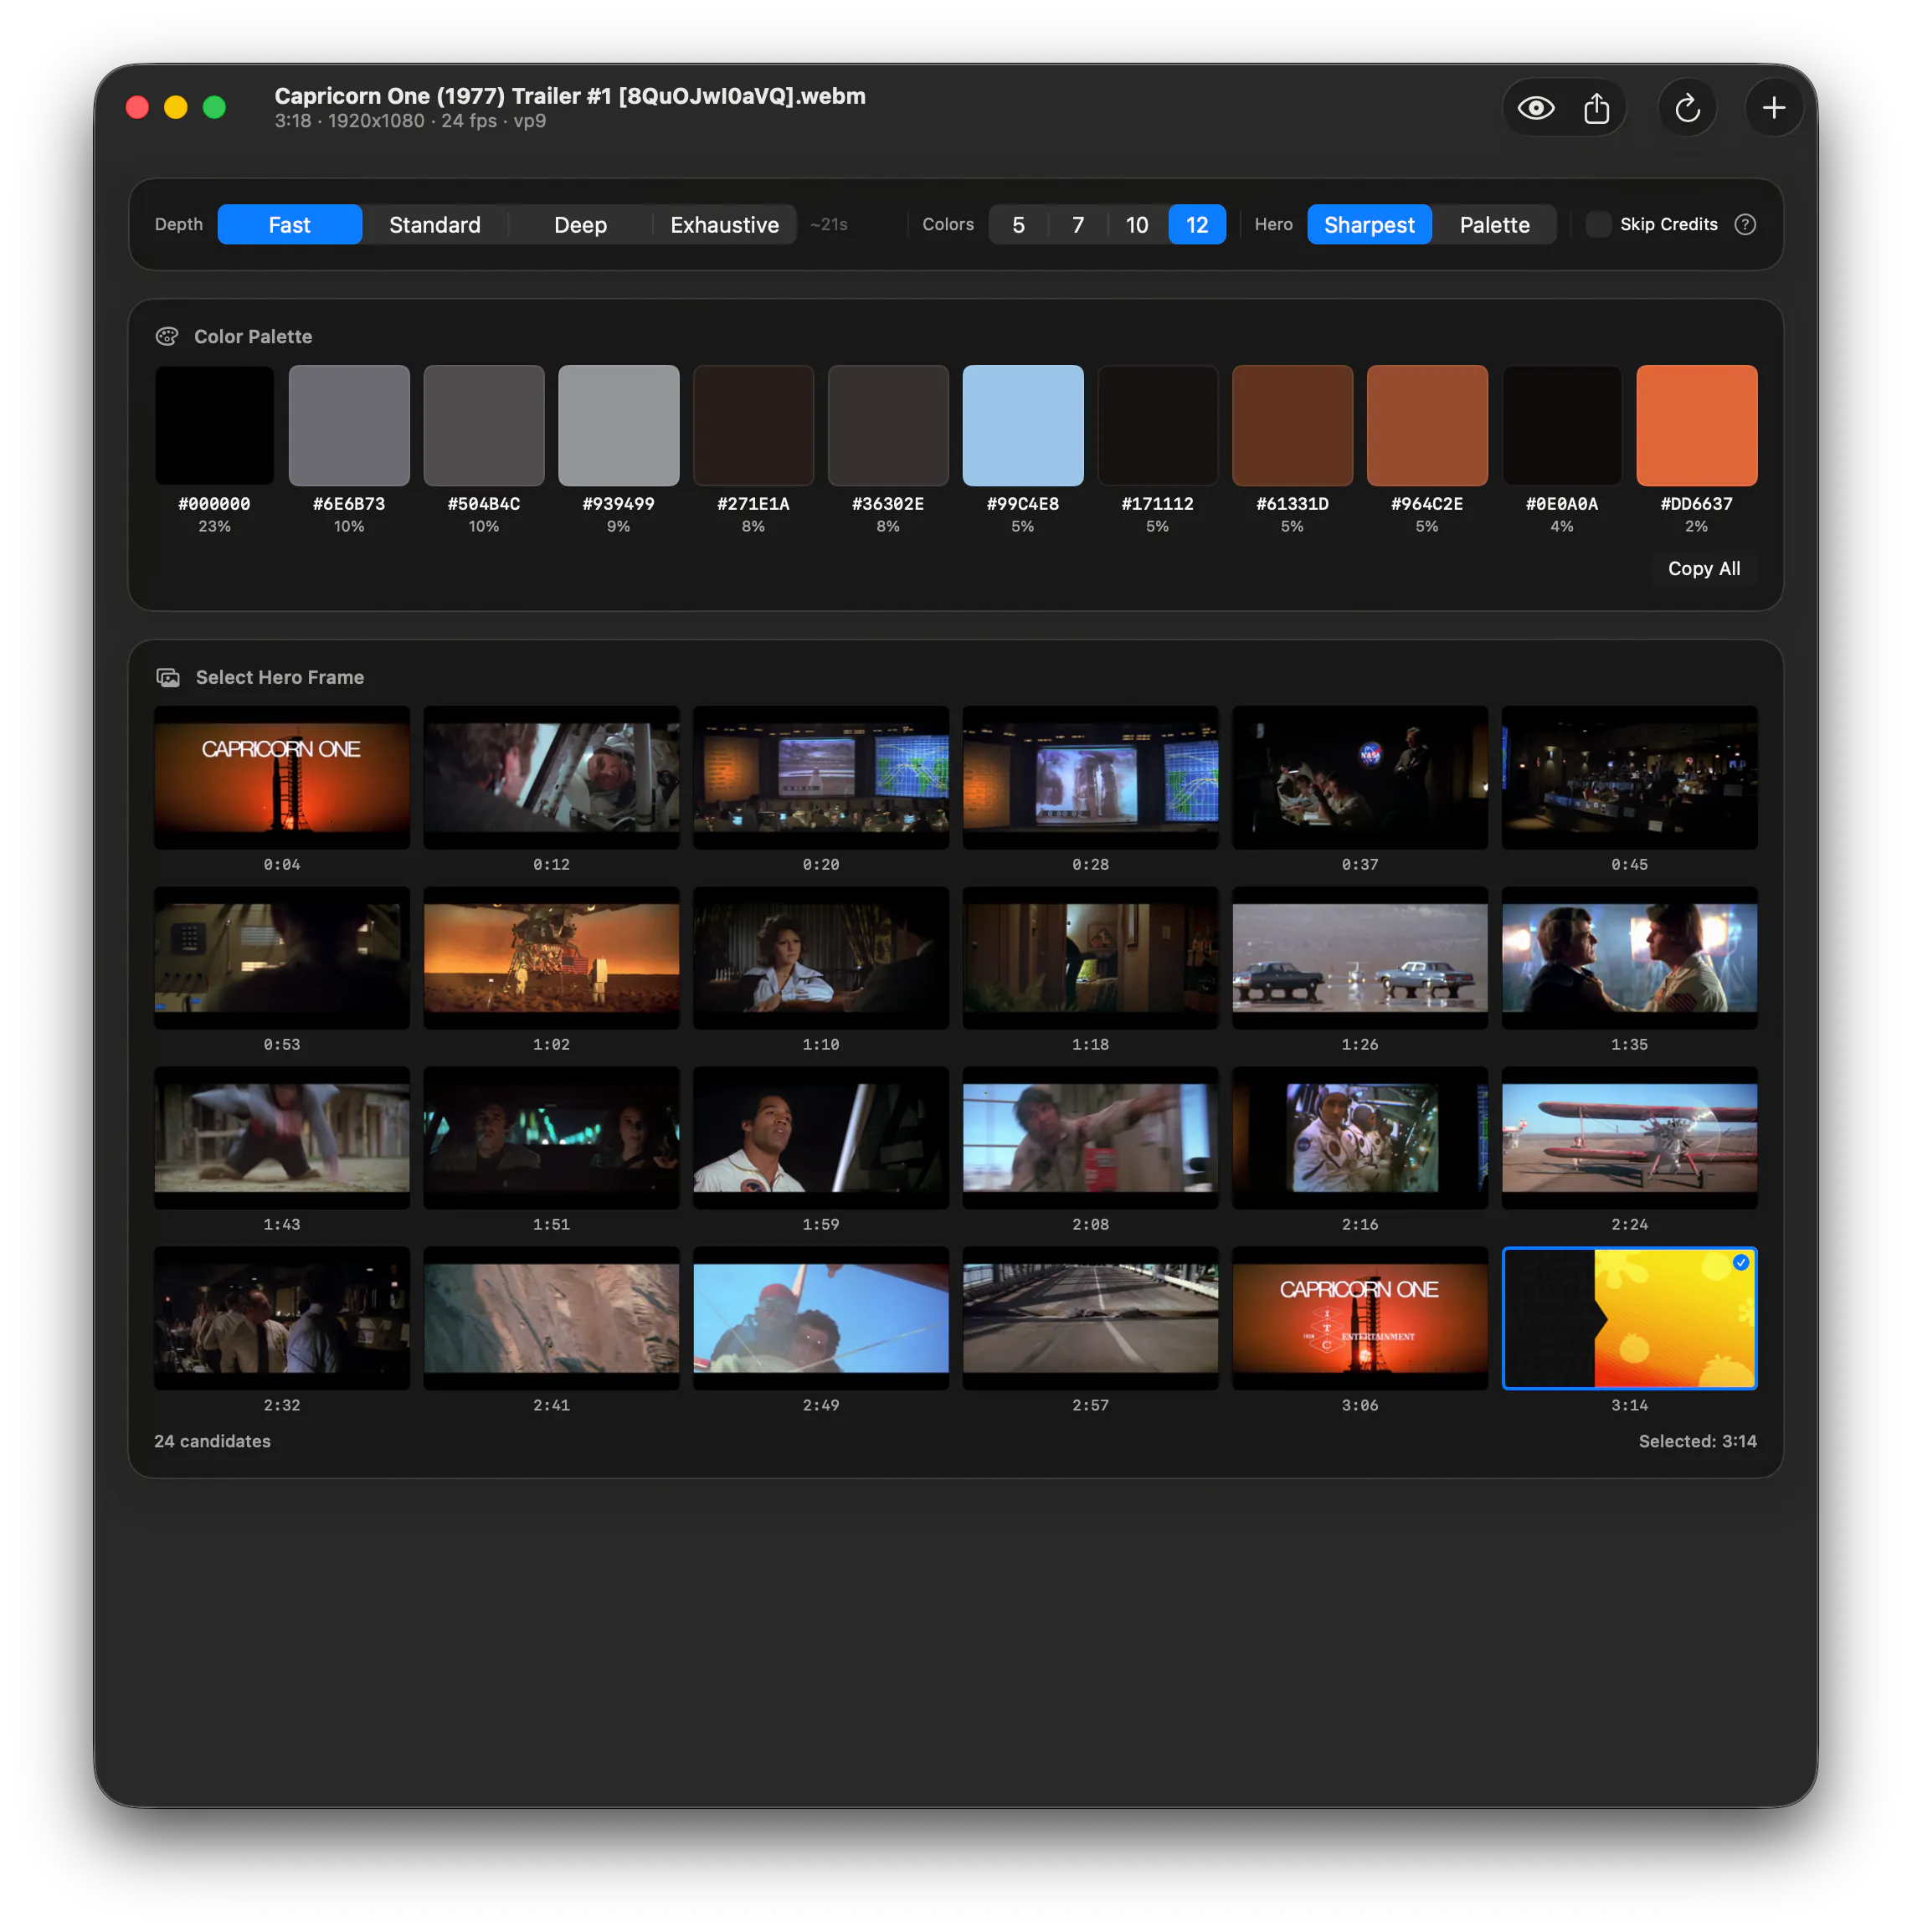Add a new video with plus icon
The height and width of the screenshot is (1932, 1912).
pyautogui.click(x=1773, y=108)
